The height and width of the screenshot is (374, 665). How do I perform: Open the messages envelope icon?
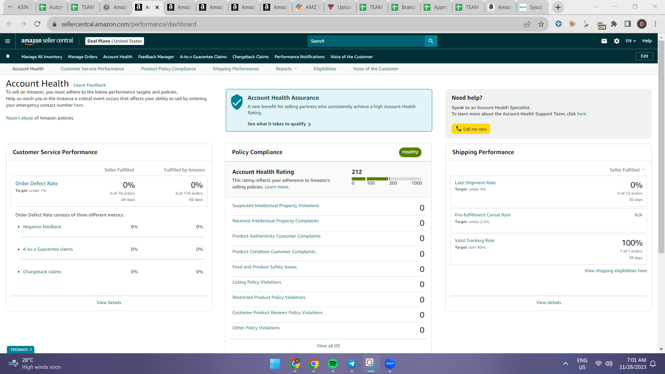604,41
